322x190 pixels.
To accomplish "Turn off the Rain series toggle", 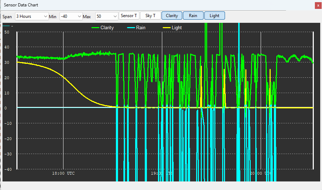I will [x=193, y=16].
